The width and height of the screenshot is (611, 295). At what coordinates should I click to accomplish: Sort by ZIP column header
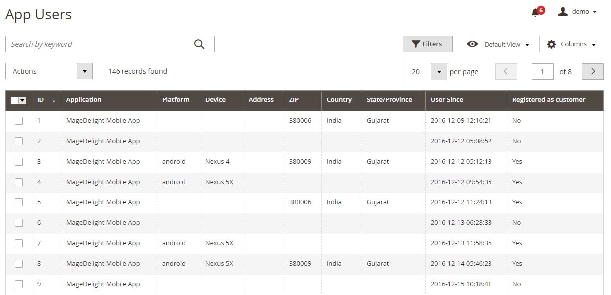294,99
